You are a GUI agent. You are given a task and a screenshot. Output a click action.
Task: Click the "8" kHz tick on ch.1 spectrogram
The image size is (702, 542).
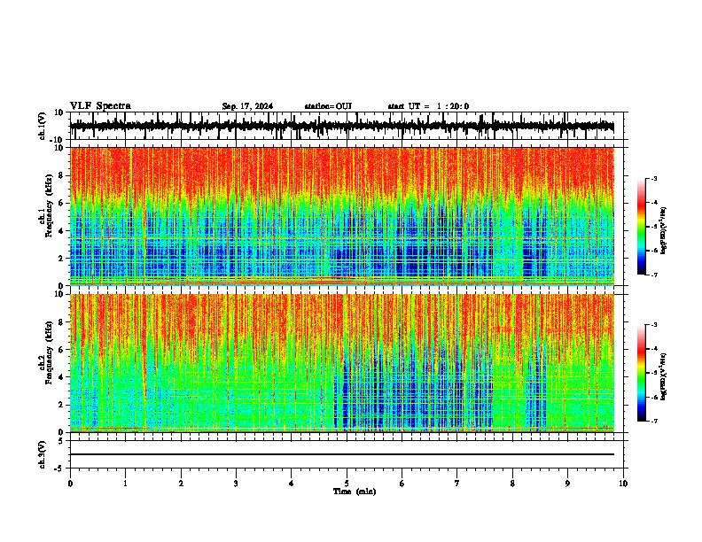coord(61,175)
